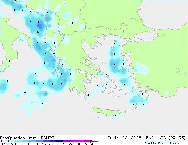Screen dimensions: 188x145
Task: Click the legend scale label '50'
Action: (x=92, y=144)
